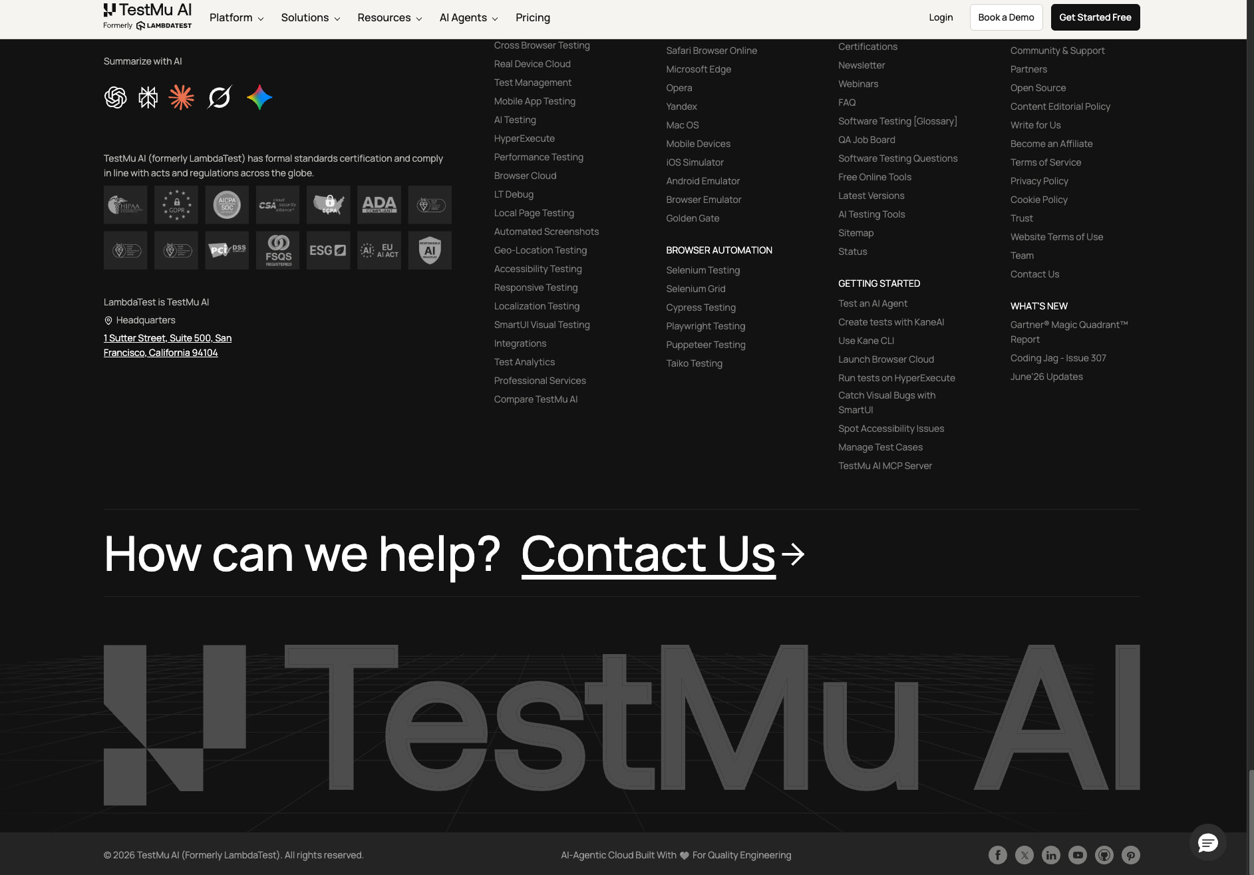Open the Sitemap footer link
This screenshot has height=875, width=1254.
[856, 233]
